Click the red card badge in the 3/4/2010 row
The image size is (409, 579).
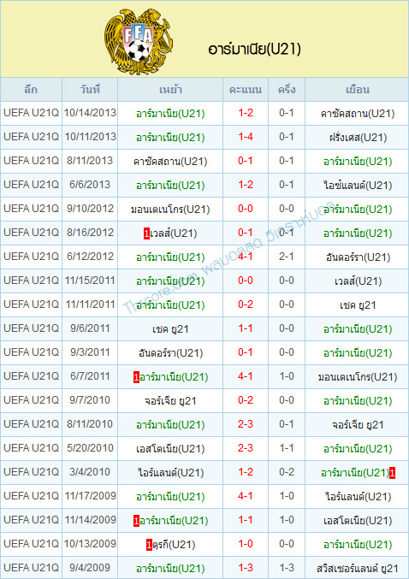pyautogui.click(x=392, y=473)
